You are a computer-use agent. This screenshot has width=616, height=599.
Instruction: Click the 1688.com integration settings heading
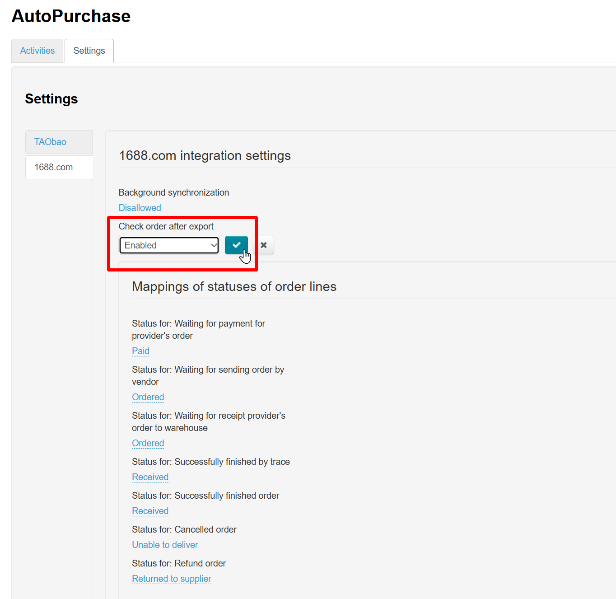pyautogui.click(x=205, y=155)
